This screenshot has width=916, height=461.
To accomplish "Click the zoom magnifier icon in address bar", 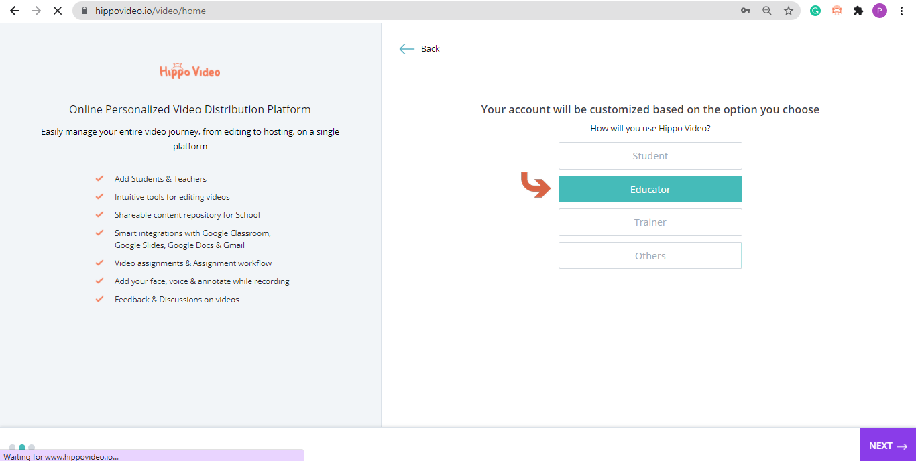I will tap(767, 11).
